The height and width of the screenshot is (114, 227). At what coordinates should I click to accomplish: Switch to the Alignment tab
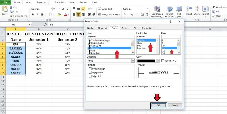coord(102,28)
